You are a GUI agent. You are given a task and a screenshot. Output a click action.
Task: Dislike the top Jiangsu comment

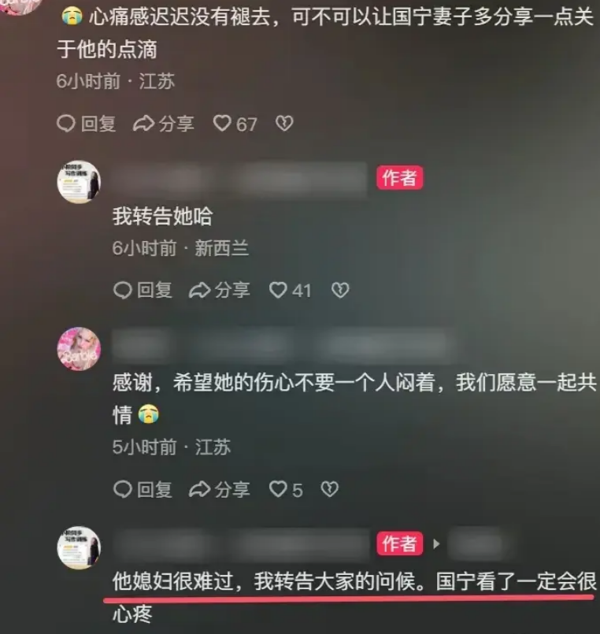point(284,124)
